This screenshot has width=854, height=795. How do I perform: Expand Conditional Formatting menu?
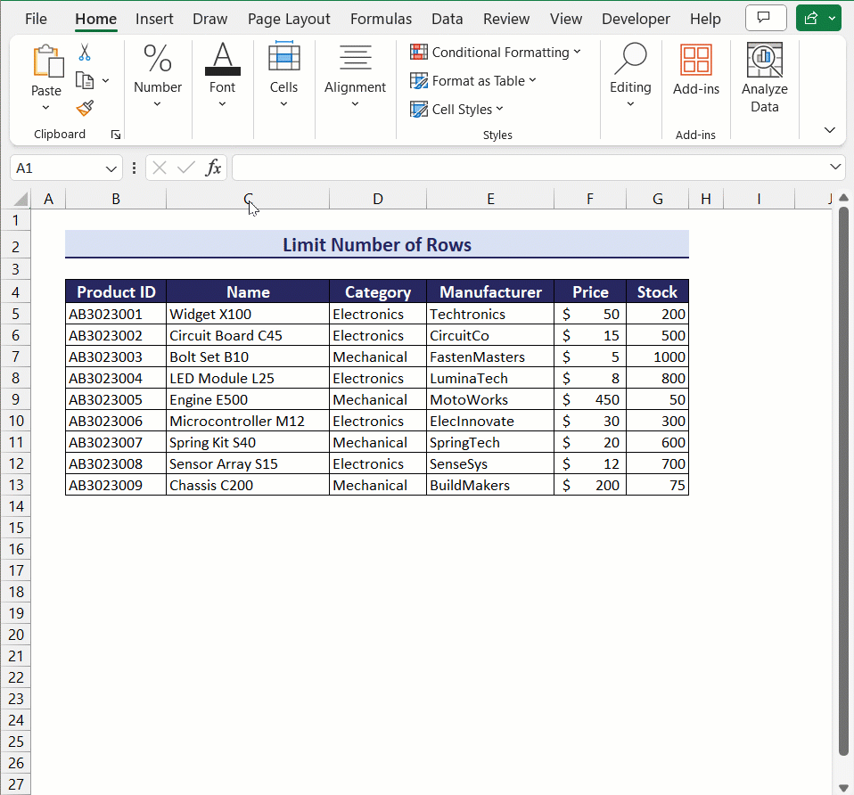click(578, 52)
